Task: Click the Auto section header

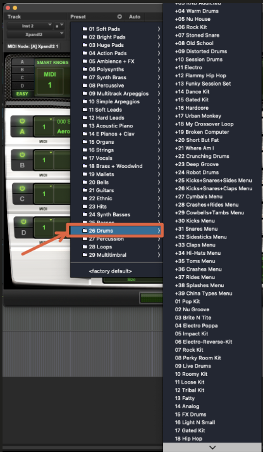Action: point(135,16)
